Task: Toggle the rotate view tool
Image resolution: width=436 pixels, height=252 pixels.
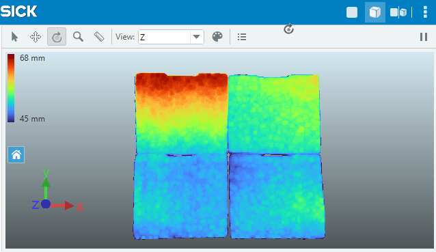Action: [x=57, y=37]
